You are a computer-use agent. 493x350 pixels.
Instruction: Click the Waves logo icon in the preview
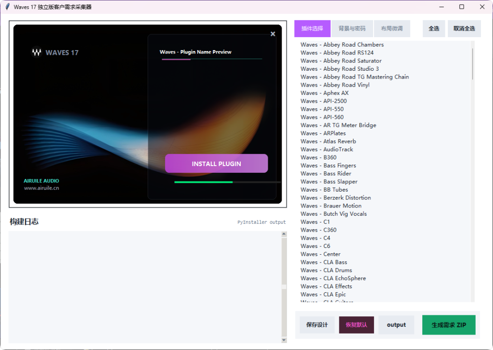pyautogui.click(x=37, y=52)
